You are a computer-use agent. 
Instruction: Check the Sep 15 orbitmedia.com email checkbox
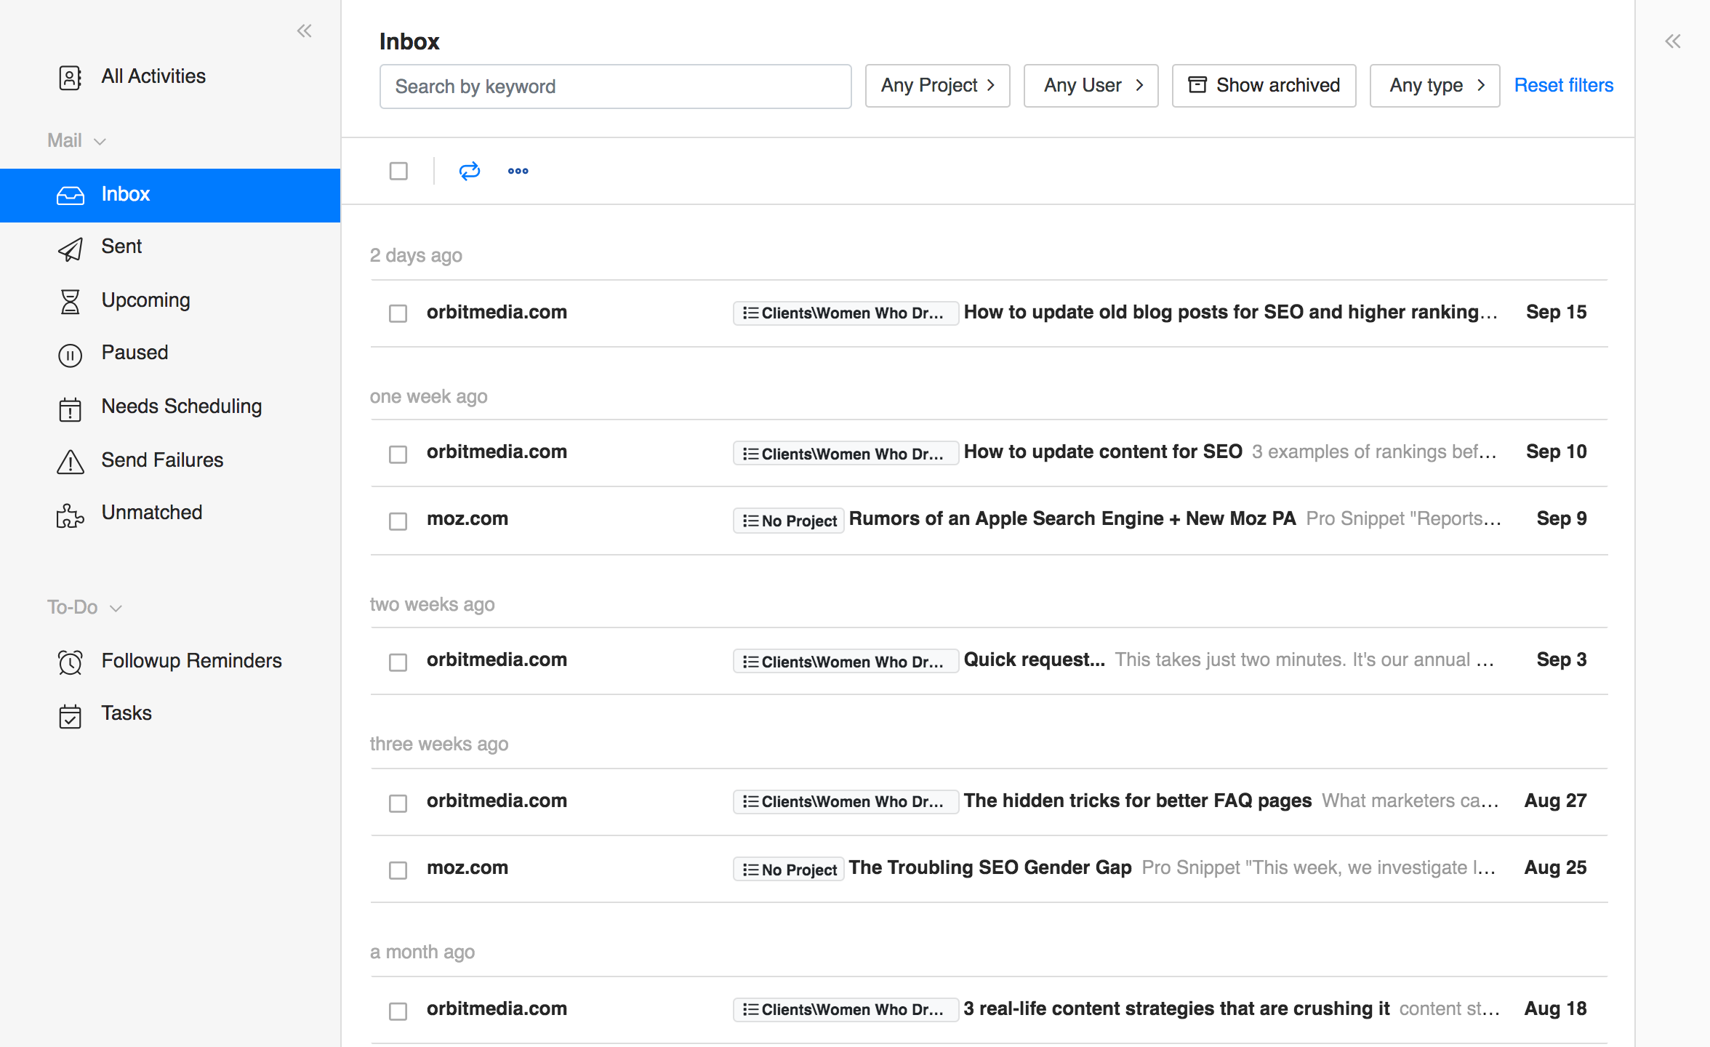398,313
